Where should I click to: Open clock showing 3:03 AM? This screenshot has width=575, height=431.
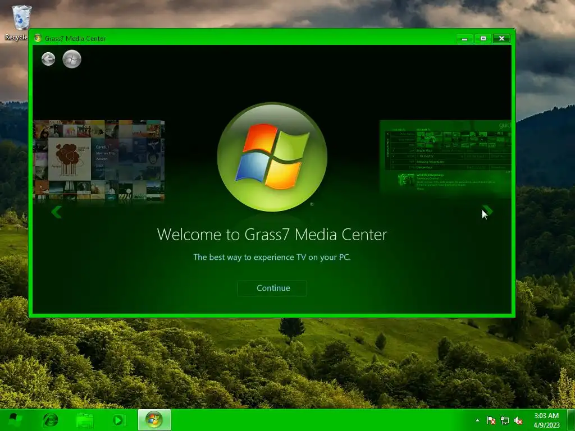(546, 420)
